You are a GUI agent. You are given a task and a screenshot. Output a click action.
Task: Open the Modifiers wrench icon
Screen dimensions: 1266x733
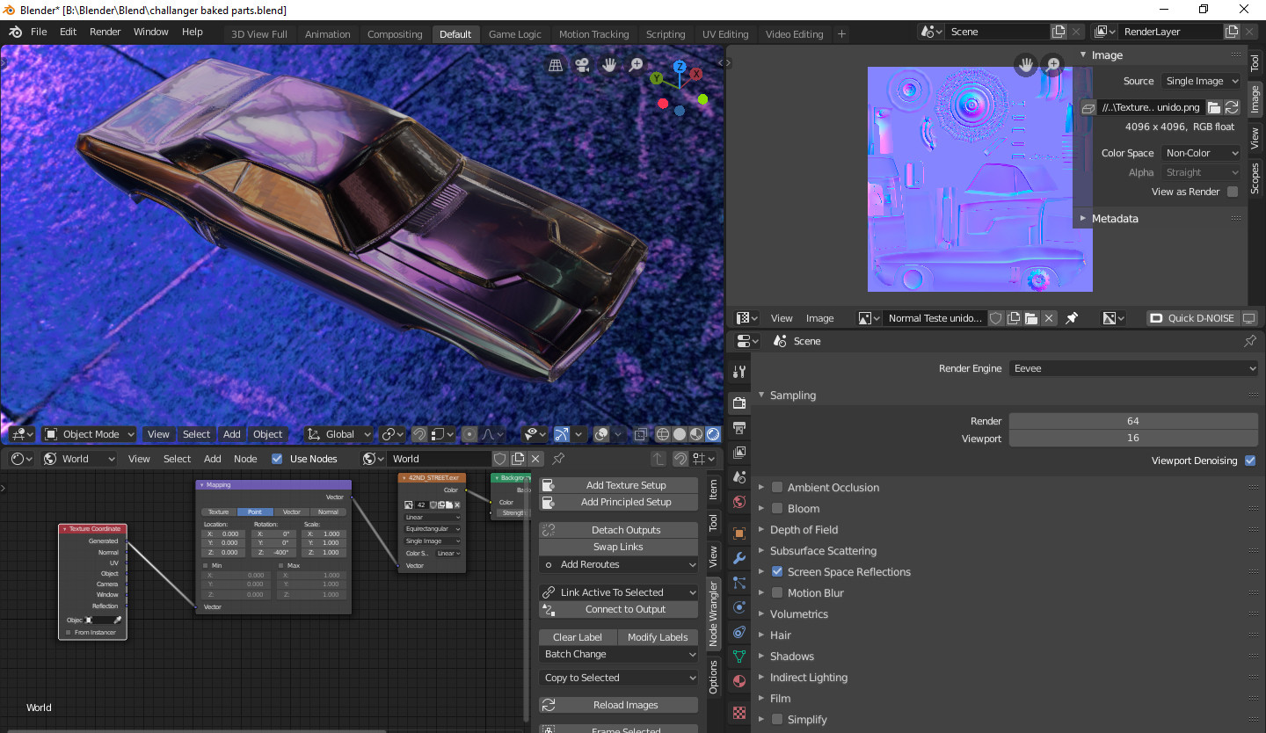pos(739,558)
